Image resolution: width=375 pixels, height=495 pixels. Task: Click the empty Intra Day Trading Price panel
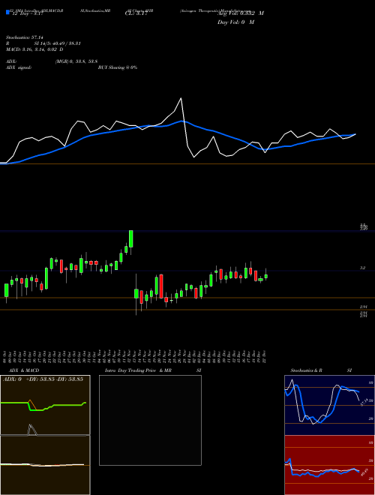point(150,420)
